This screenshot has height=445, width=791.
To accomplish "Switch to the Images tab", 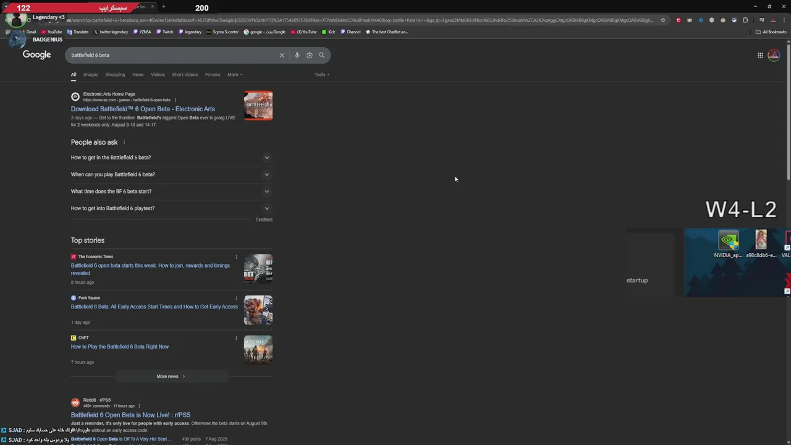I will tap(91, 75).
